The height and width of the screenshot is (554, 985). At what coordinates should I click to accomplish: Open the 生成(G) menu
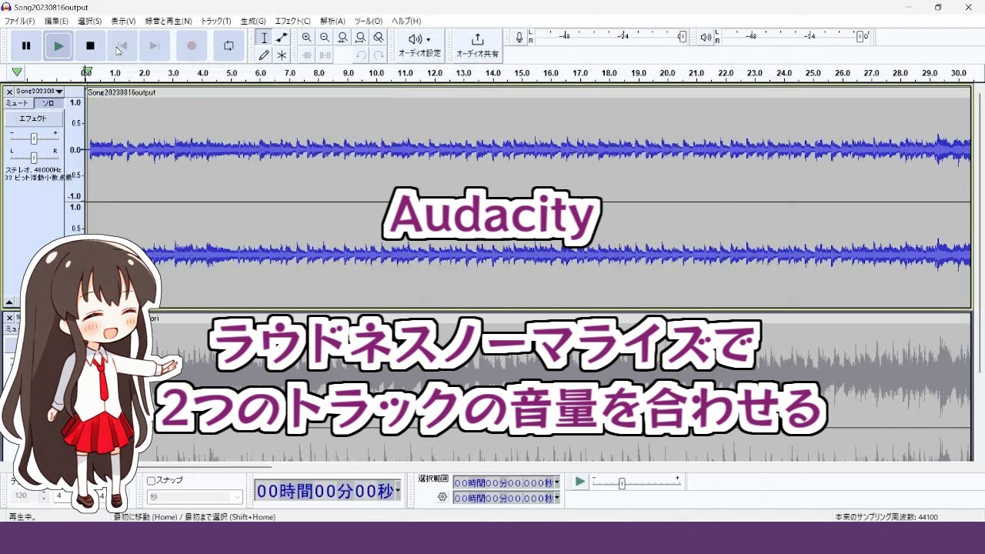(253, 21)
